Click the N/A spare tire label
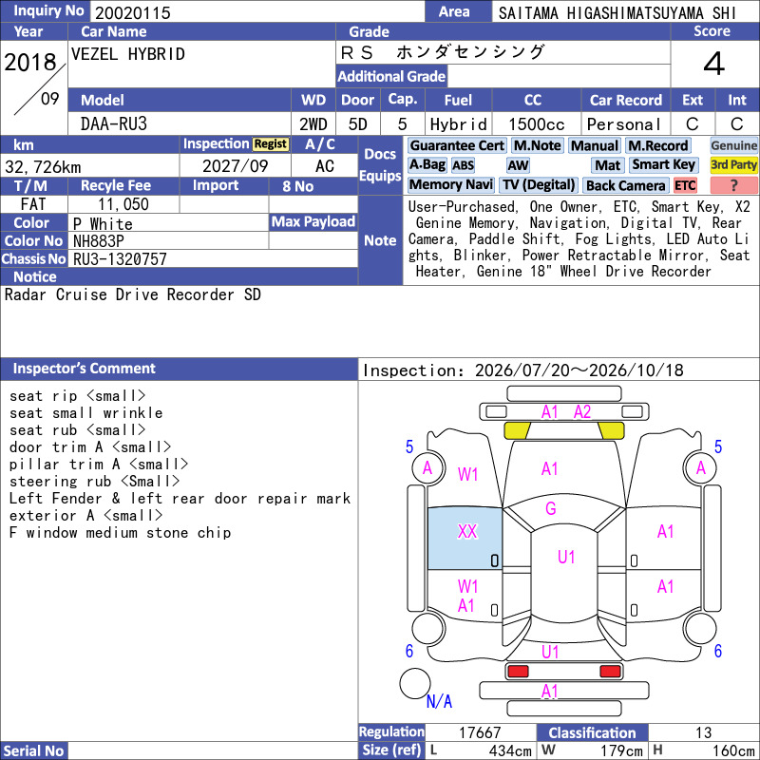The height and width of the screenshot is (760, 760). pos(439,701)
